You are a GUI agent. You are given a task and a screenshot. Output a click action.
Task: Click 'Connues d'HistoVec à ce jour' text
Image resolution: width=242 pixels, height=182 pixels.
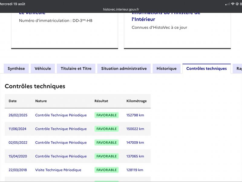pos(159,28)
